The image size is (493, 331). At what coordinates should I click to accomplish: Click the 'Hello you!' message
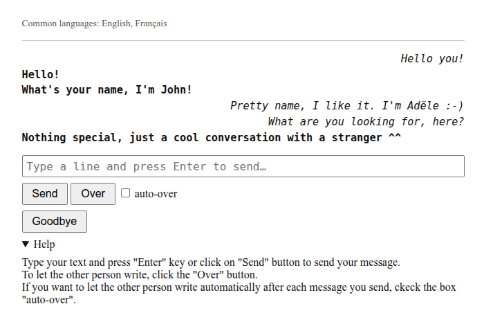click(x=431, y=59)
